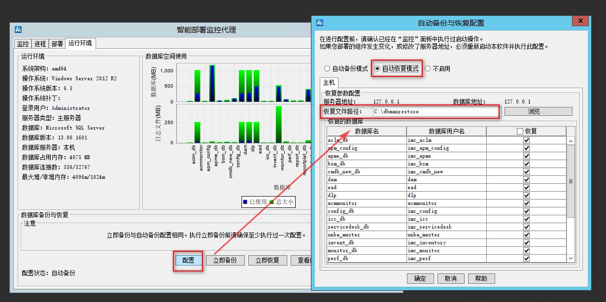The width and height of the screenshot is (606, 302).
Task: Toggle the restore checkbox in ead row
Action: point(526,188)
